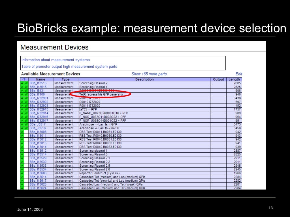Screen dimensions: 290x217
Task: Click length value 2885 for BBa_I13513
Action: tap(237, 83)
